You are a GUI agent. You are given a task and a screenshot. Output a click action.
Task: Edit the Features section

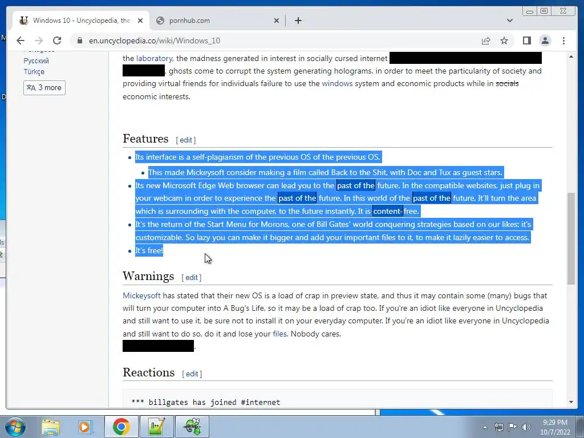point(186,140)
